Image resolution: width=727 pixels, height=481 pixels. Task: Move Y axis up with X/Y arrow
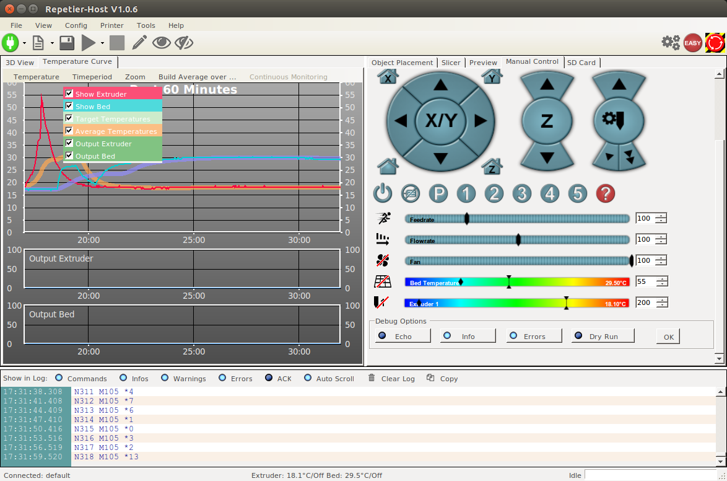[440, 85]
